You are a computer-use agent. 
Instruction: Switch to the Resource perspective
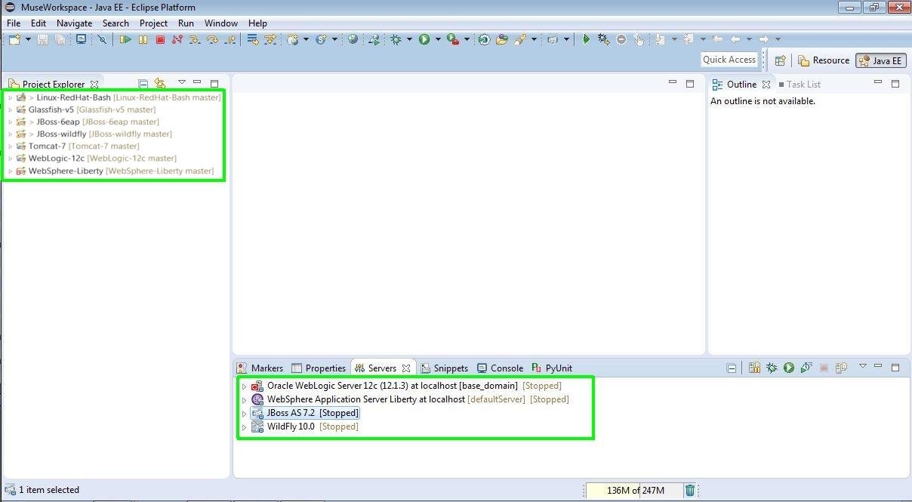pos(824,60)
